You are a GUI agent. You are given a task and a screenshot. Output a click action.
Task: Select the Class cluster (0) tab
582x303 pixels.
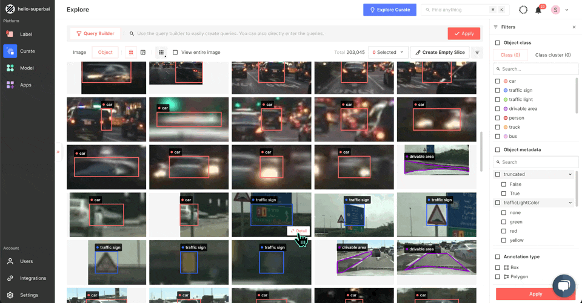(553, 55)
